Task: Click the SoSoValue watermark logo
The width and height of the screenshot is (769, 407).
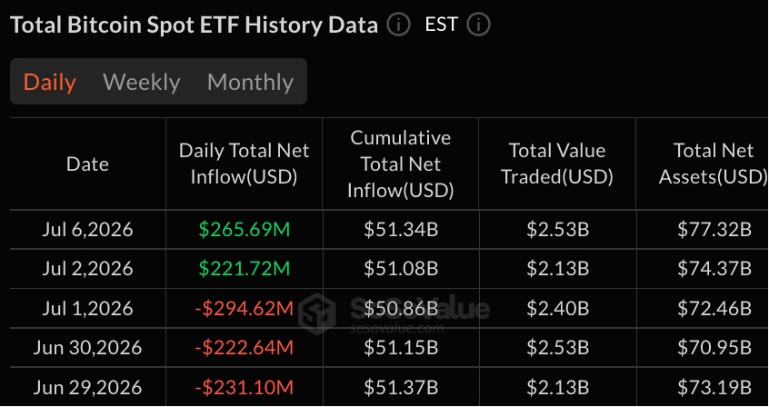Action: click(317, 313)
